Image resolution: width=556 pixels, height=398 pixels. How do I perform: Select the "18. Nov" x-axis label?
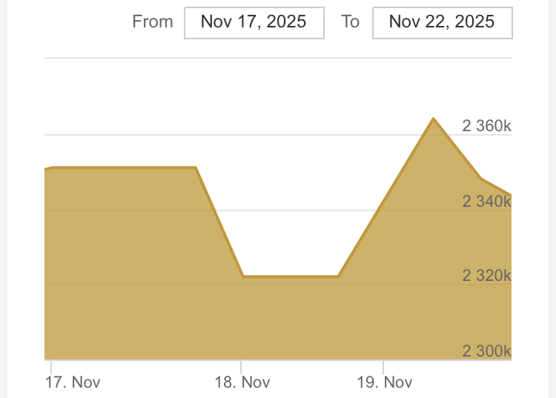click(242, 382)
